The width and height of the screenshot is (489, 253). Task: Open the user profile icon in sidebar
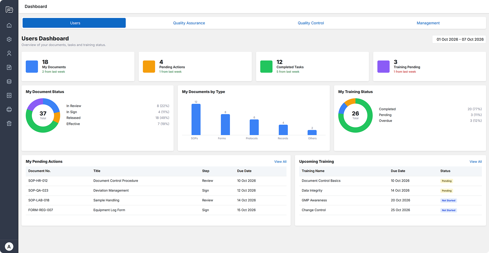(9, 53)
